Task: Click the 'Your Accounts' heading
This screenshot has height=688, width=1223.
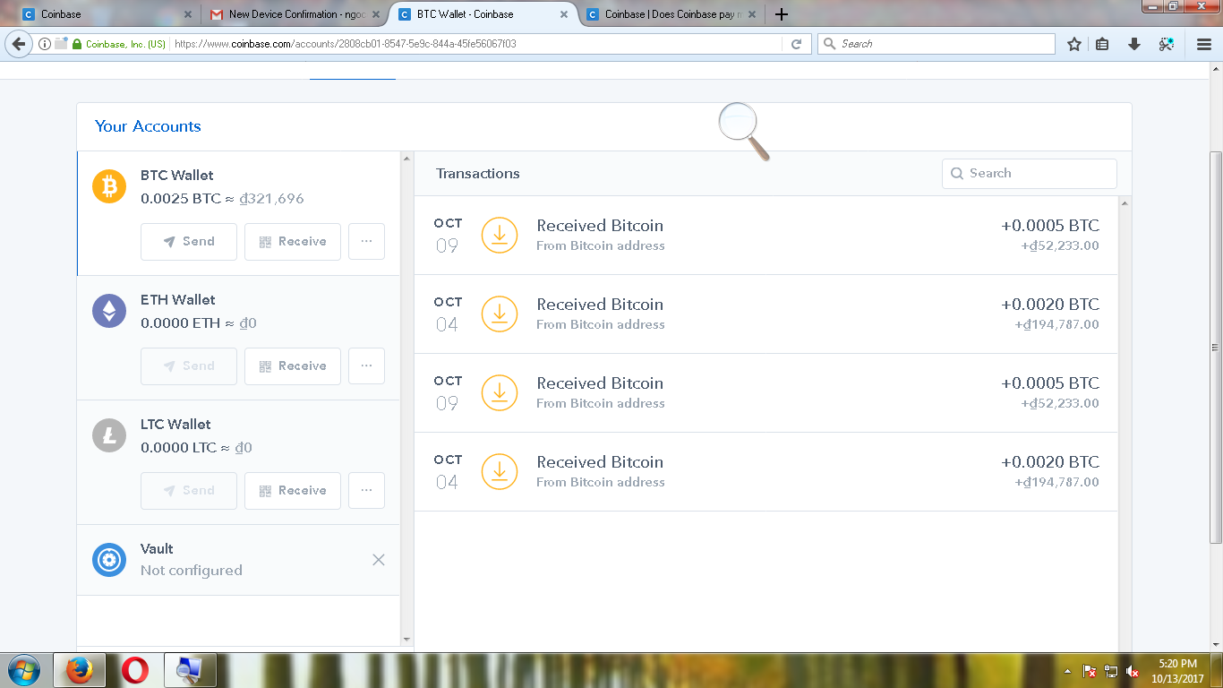Action: (x=148, y=126)
